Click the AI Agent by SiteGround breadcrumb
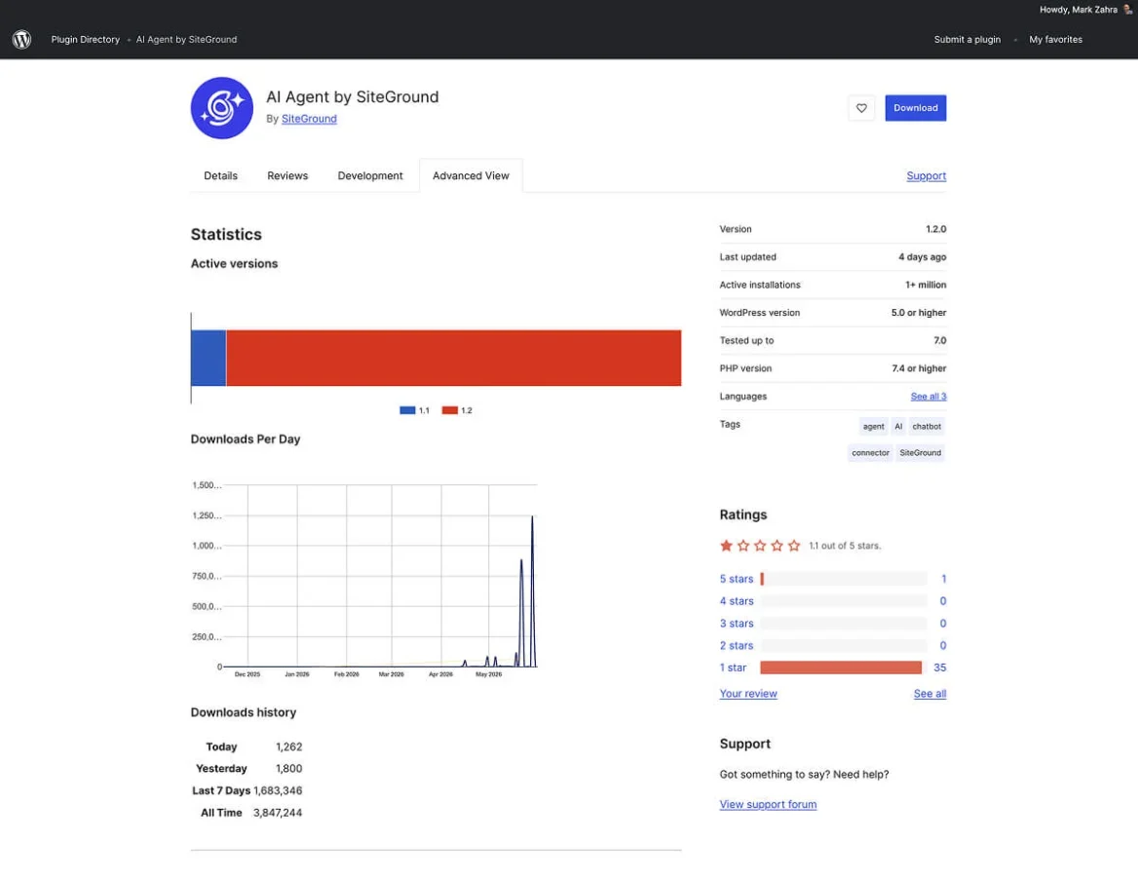 coord(186,39)
